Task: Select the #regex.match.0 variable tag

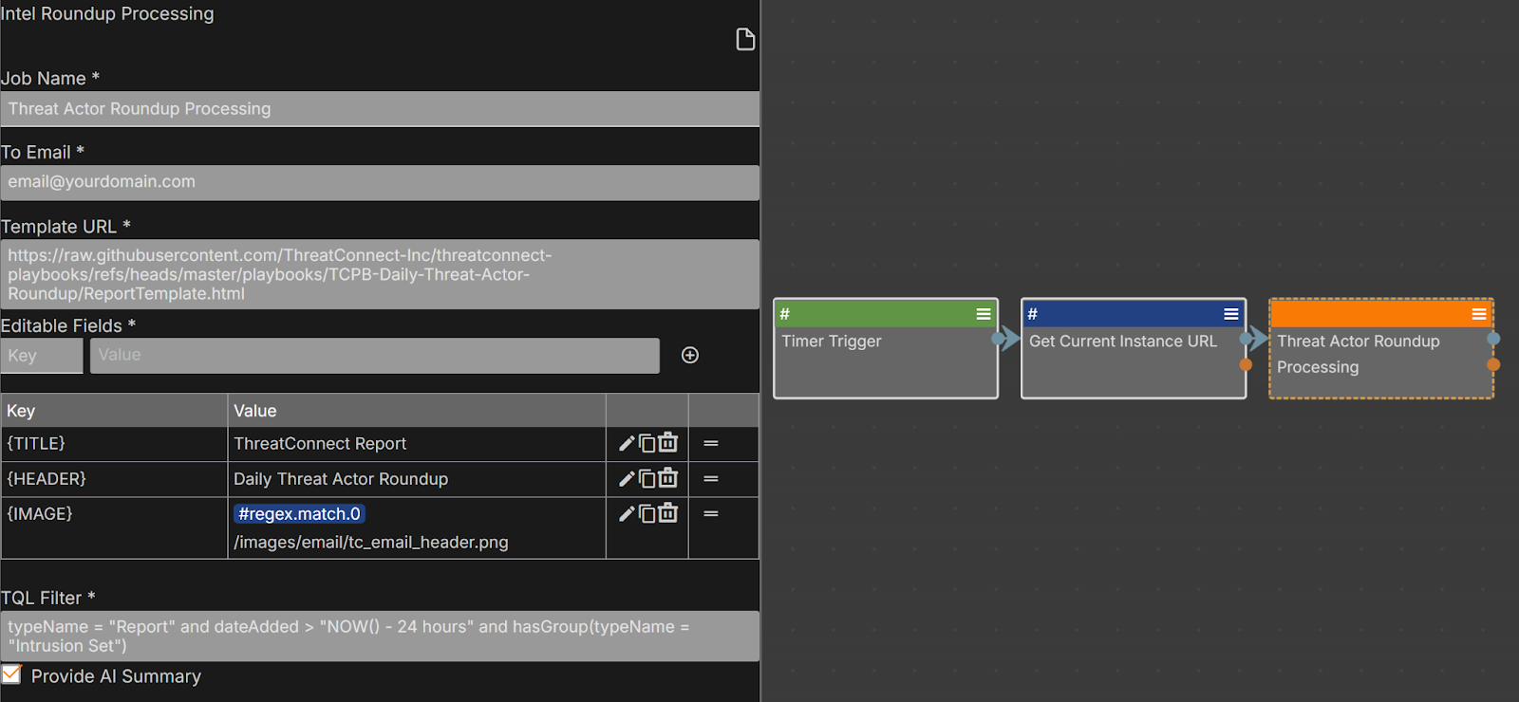Action: click(299, 514)
